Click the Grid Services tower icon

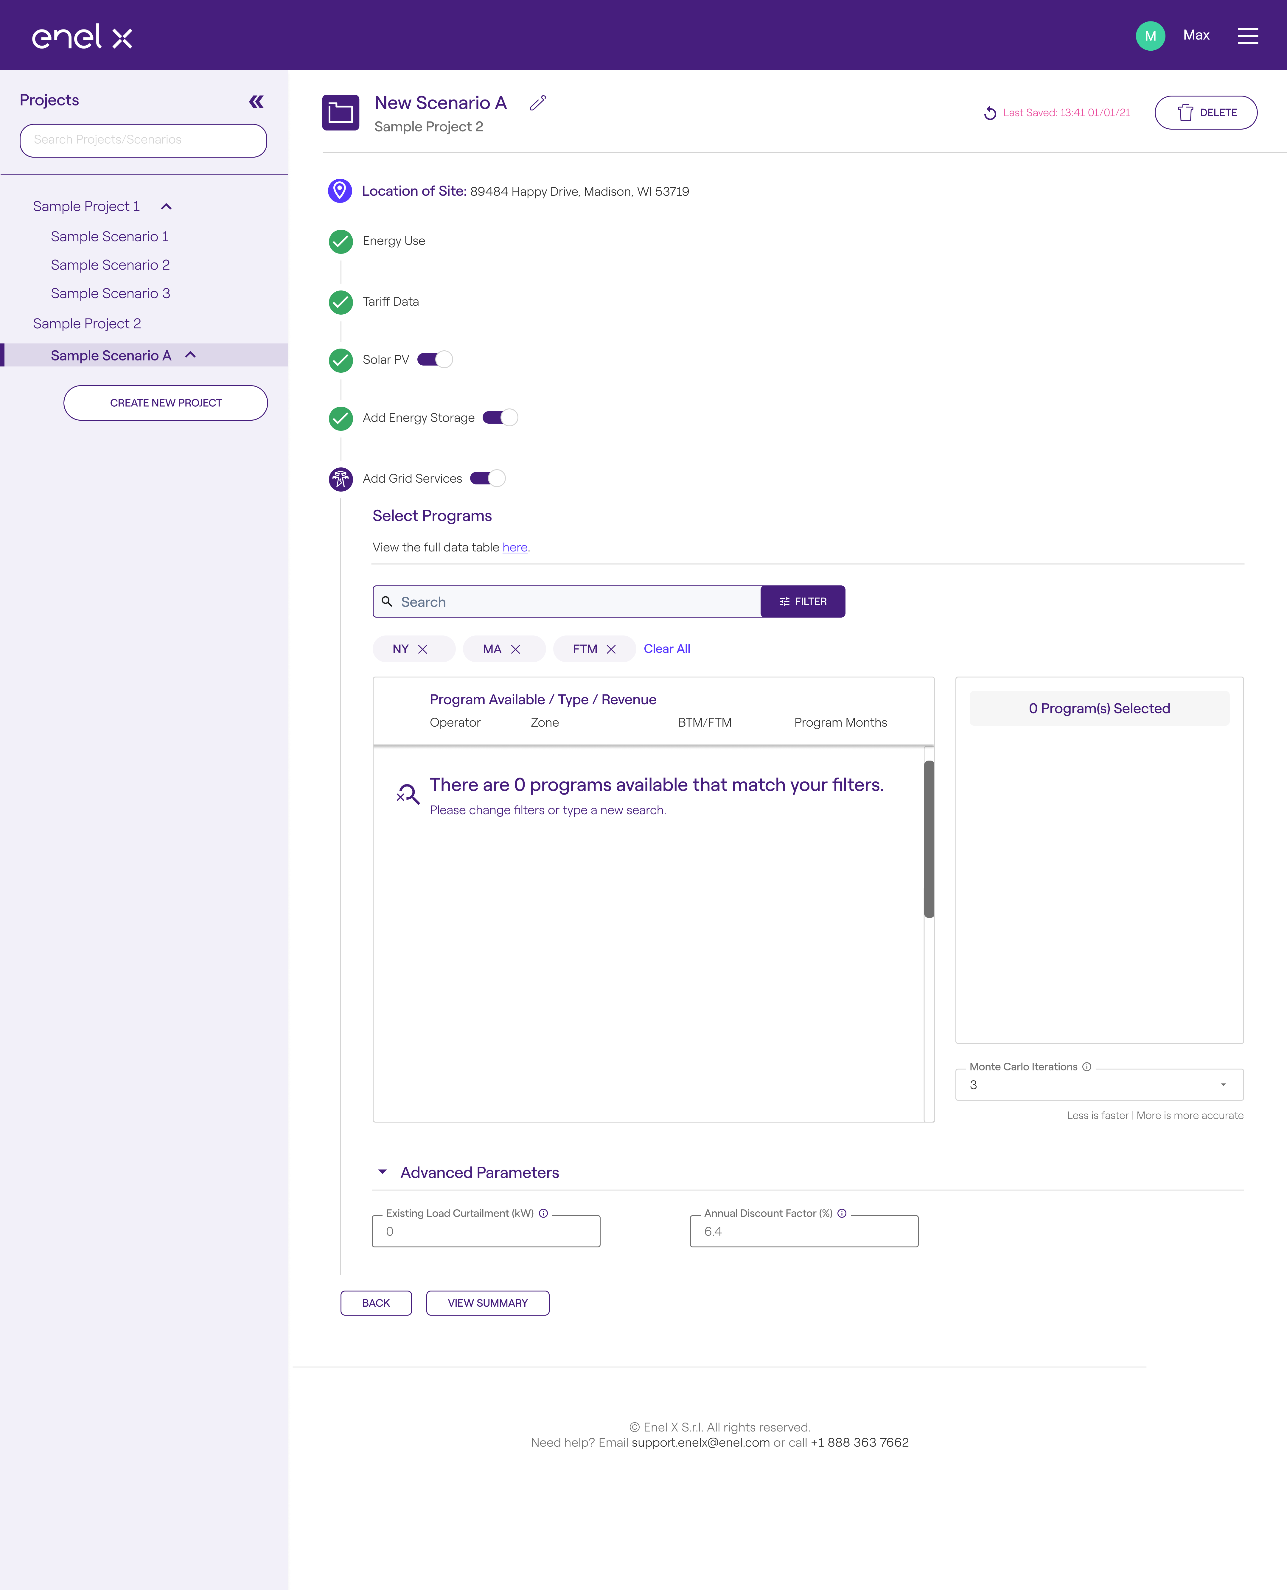point(341,480)
